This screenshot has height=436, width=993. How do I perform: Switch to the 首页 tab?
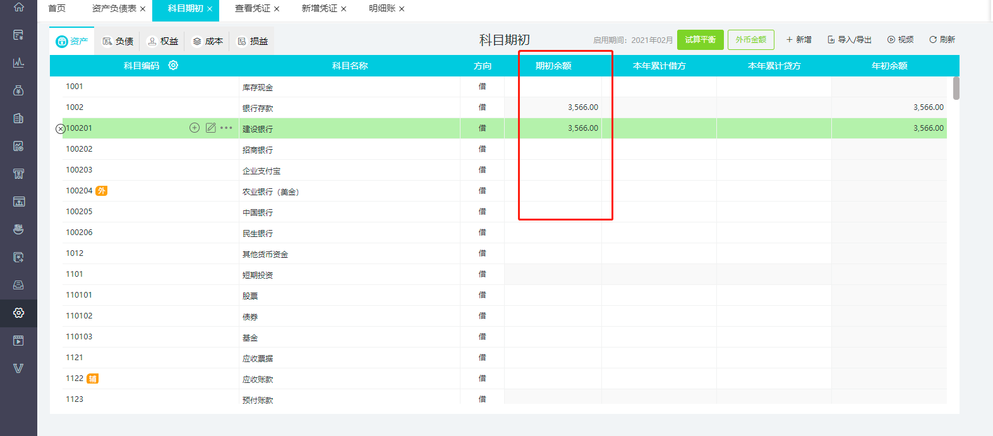click(57, 8)
